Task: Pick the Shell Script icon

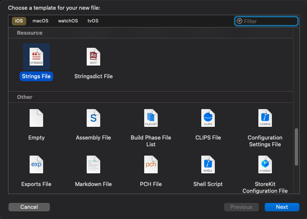Action: pyautogui.click(x=208, y=164)
